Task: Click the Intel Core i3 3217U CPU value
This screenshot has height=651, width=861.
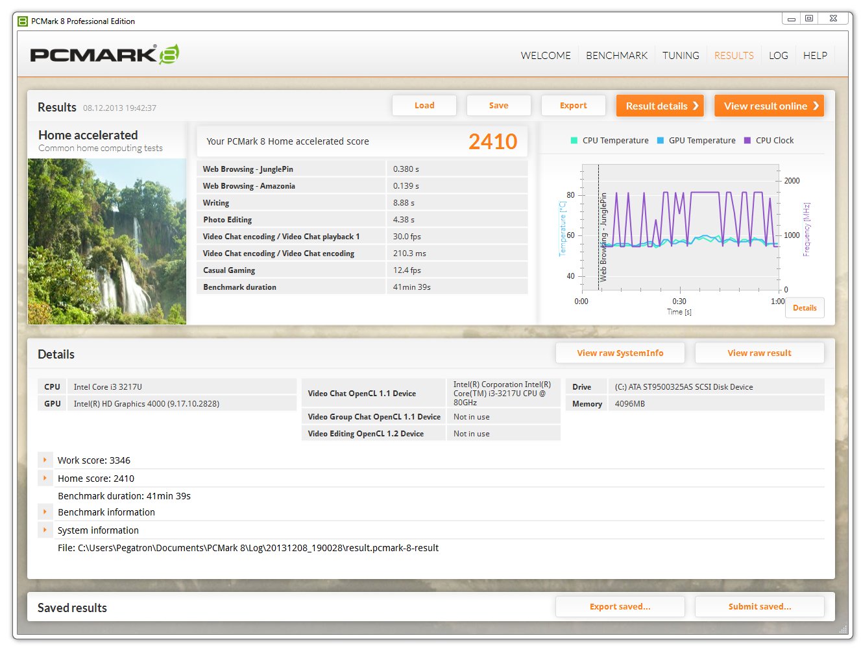Action: 108,387
